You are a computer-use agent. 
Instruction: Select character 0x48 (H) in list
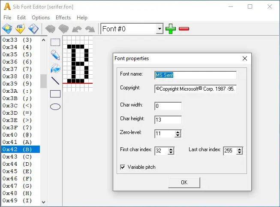click(x=20, y=193)
